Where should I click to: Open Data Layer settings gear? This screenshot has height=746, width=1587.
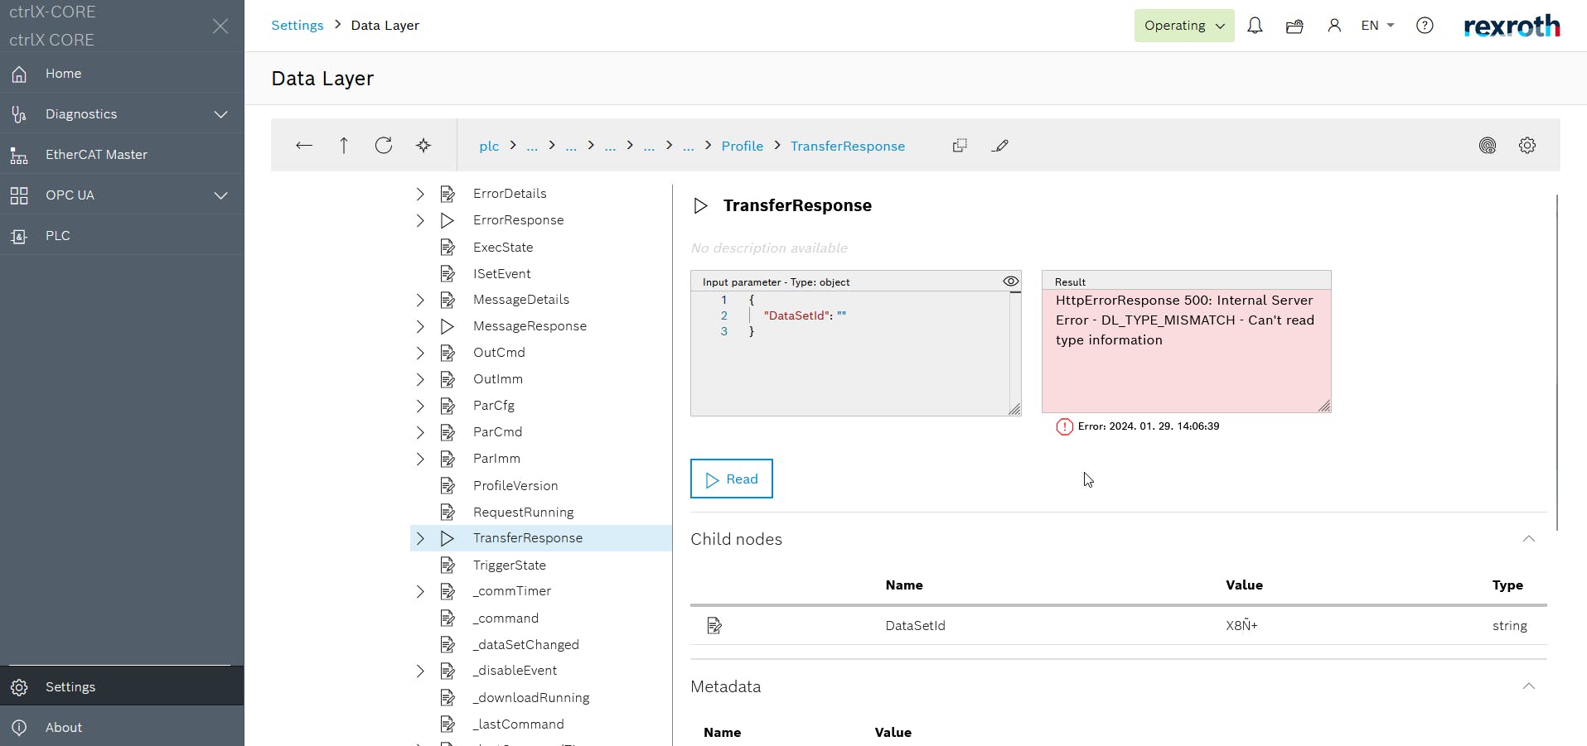[x=1527, y=146]
